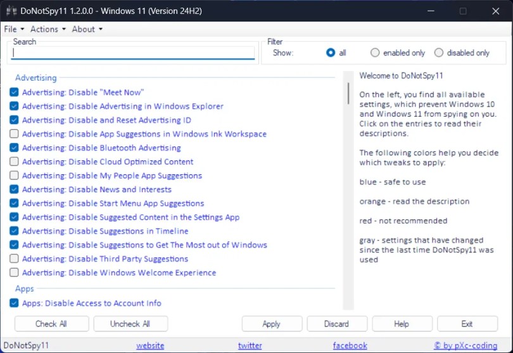Uncheck Disable Start Menu App Suggestions
Viewport: 513px width, 353px height.
[14, 203]
